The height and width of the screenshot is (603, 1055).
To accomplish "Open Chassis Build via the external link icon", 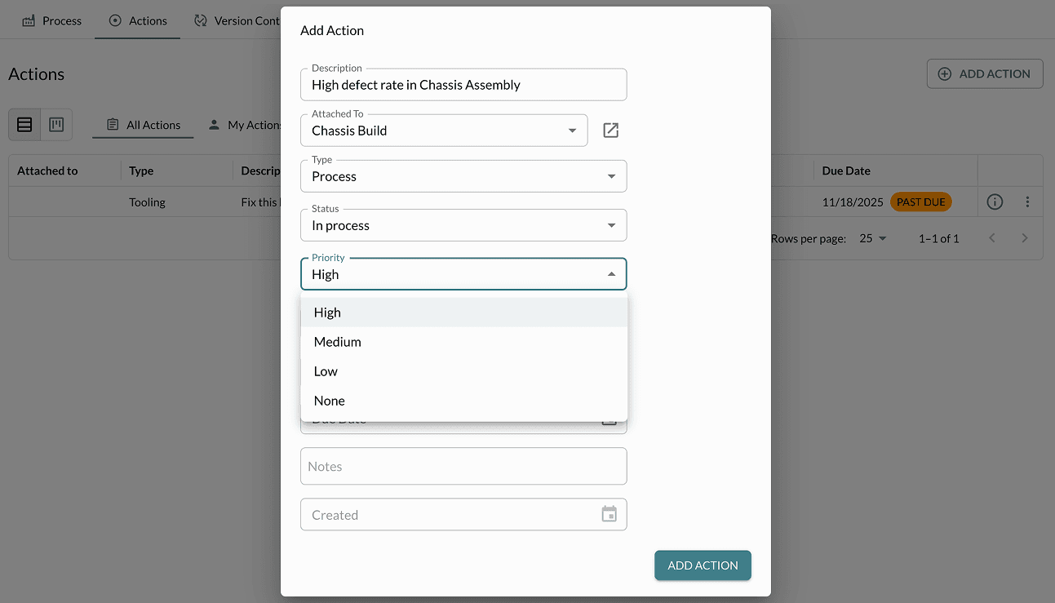I will (610, 129).
